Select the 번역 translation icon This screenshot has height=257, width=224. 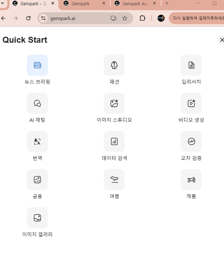[37, 141]
